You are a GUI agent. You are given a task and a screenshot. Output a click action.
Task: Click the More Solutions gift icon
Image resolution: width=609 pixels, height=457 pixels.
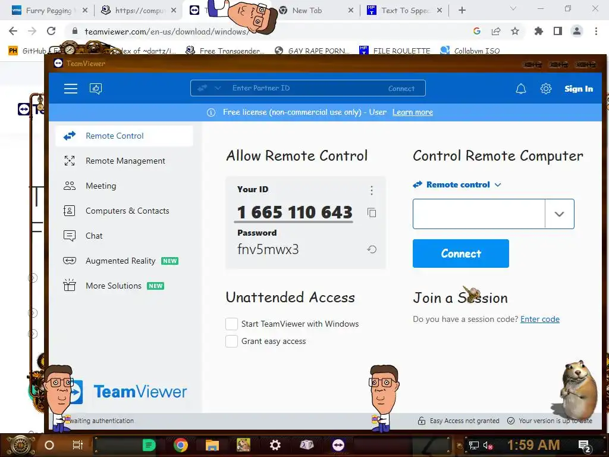(70, 285)
